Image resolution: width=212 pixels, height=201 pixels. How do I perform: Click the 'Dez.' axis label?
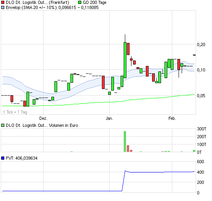pos(44,118)
